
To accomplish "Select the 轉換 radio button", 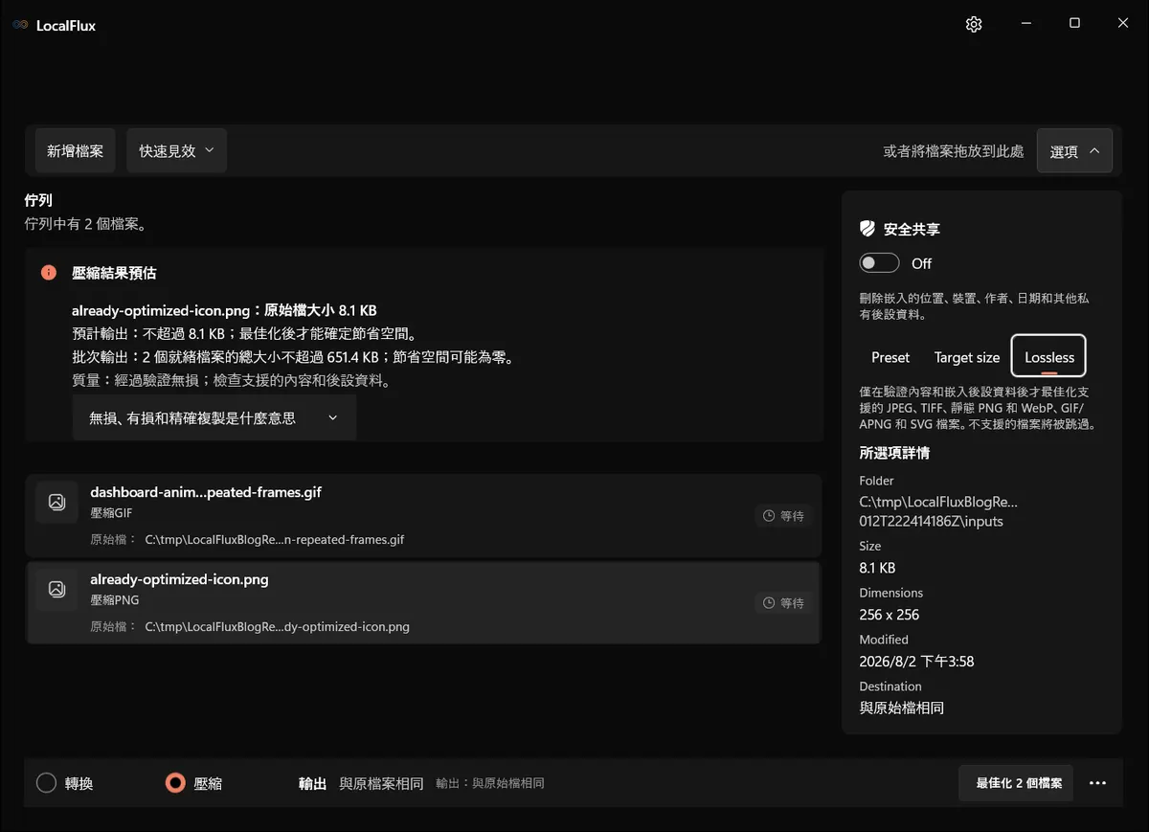I will click(x=46, y=783).
